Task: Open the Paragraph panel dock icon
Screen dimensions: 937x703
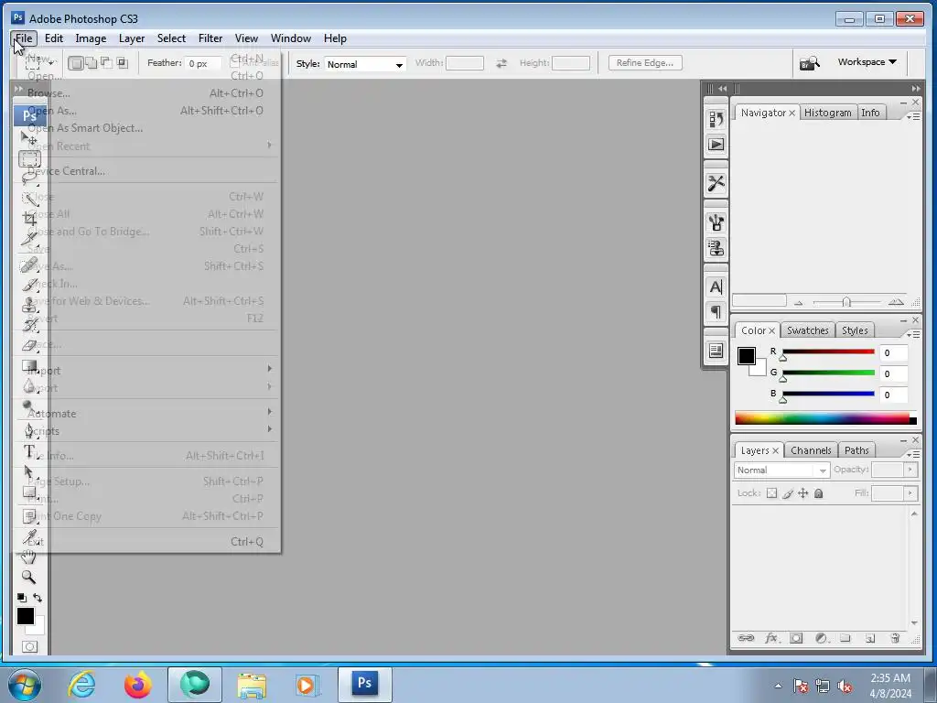Action: tap(716, 311)
